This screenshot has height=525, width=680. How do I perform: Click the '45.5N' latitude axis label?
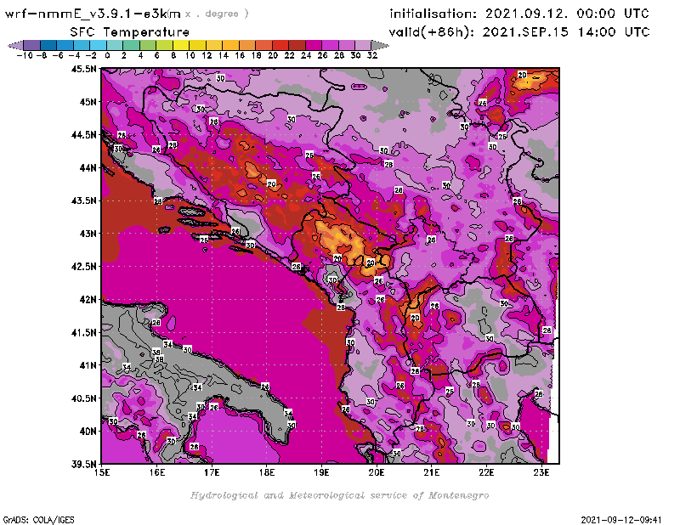coord(83,69)
